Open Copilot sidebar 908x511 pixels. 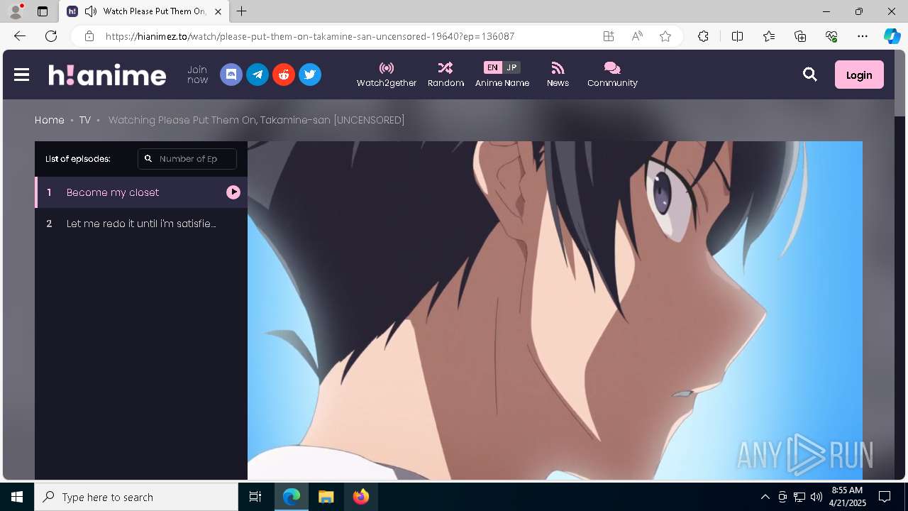(x=892, y=36)
